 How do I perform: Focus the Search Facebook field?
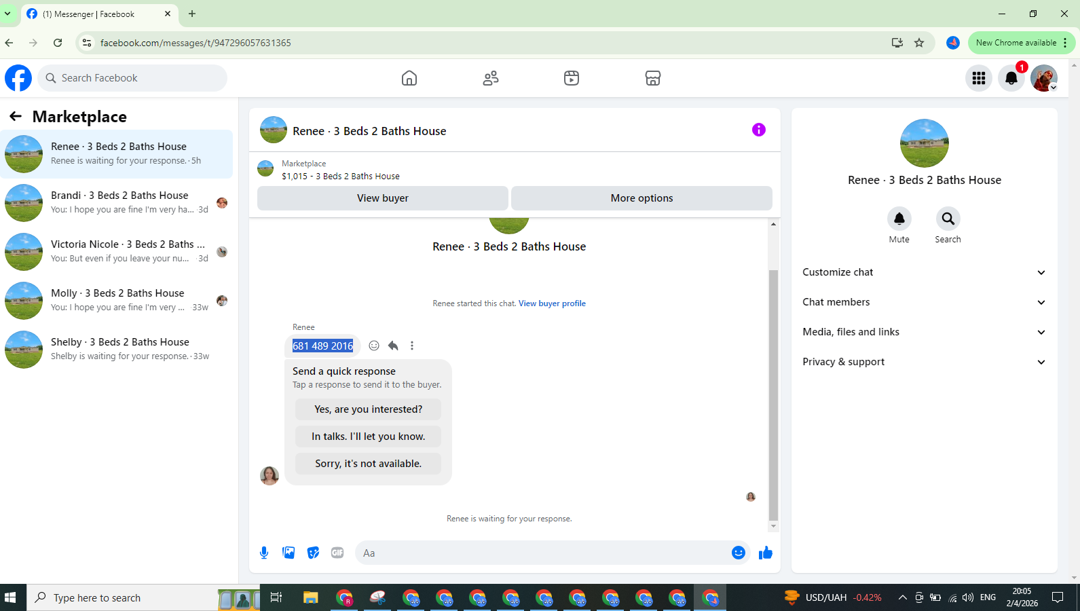132,78
